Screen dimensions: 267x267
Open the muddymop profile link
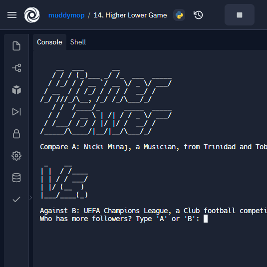[66, 15]
